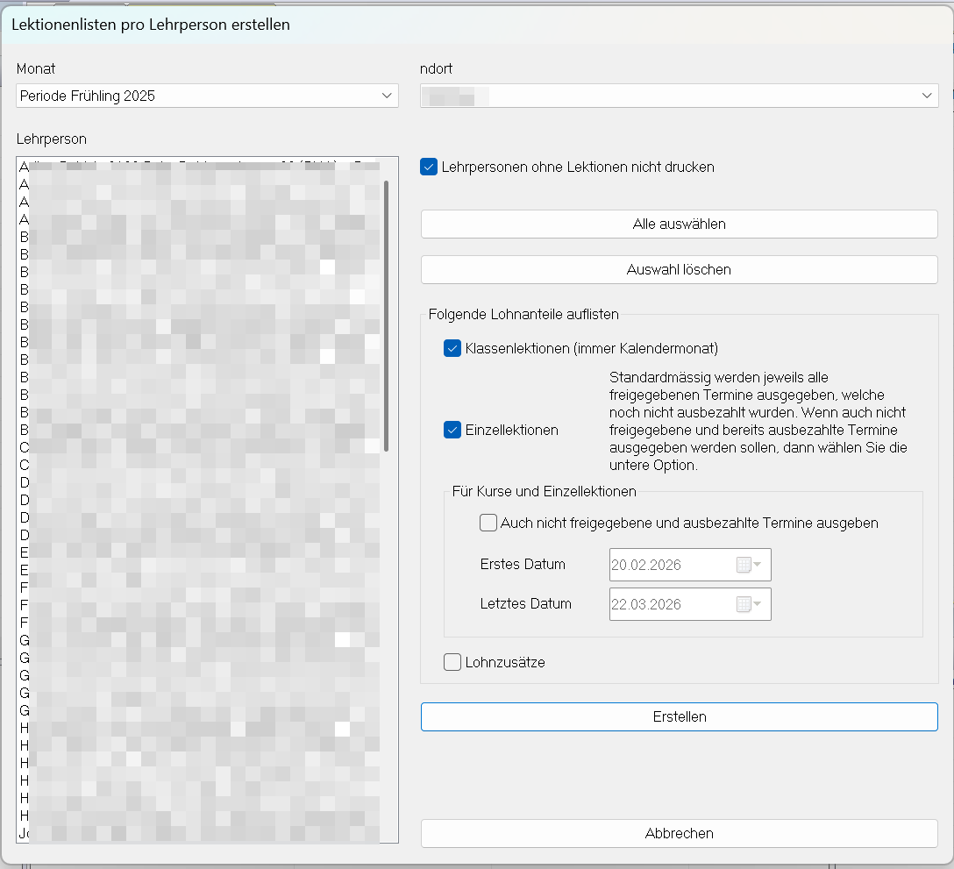This screenshot has height=869, width=954.
Task: Click the Erstellen button
Action: pos(679,717)
